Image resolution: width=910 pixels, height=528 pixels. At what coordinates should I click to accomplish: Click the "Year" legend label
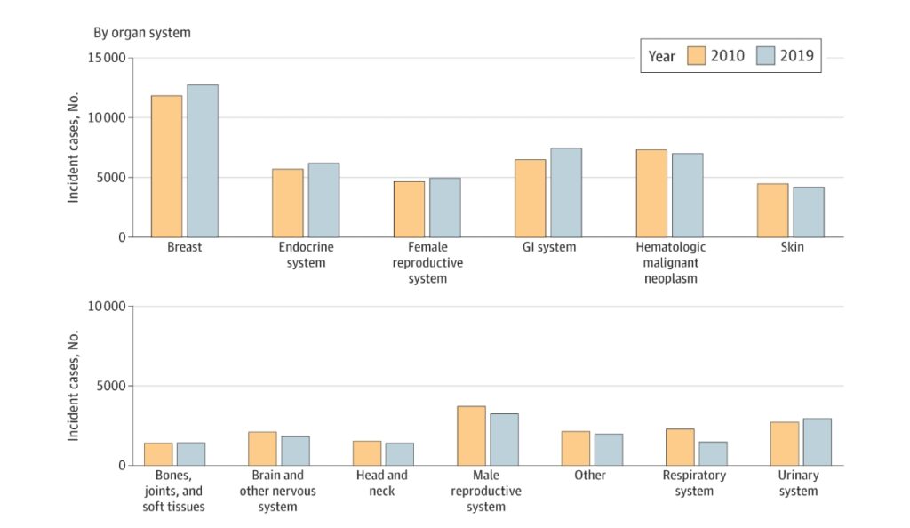(x=662, y=56)
